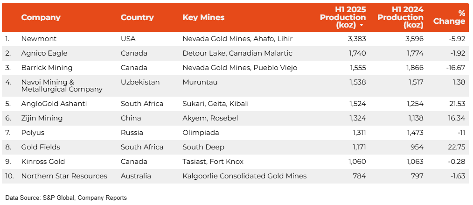Sort by H1 2024 Production header
This screenshot has width=473, height=205.
point(400,17)
